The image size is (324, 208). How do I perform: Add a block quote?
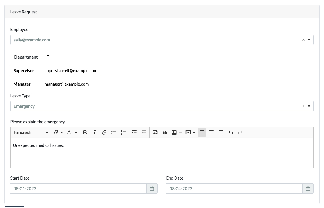coord(165,132)
